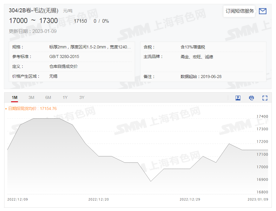This screenshot has height=211, width=276.
Task: Open the 3Y chart view
Action: (81, 97)
